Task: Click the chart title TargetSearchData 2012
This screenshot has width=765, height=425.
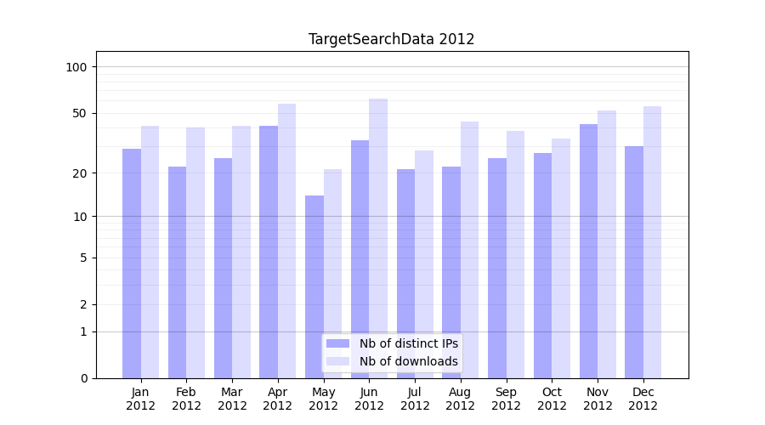Action: pos(391,39)
